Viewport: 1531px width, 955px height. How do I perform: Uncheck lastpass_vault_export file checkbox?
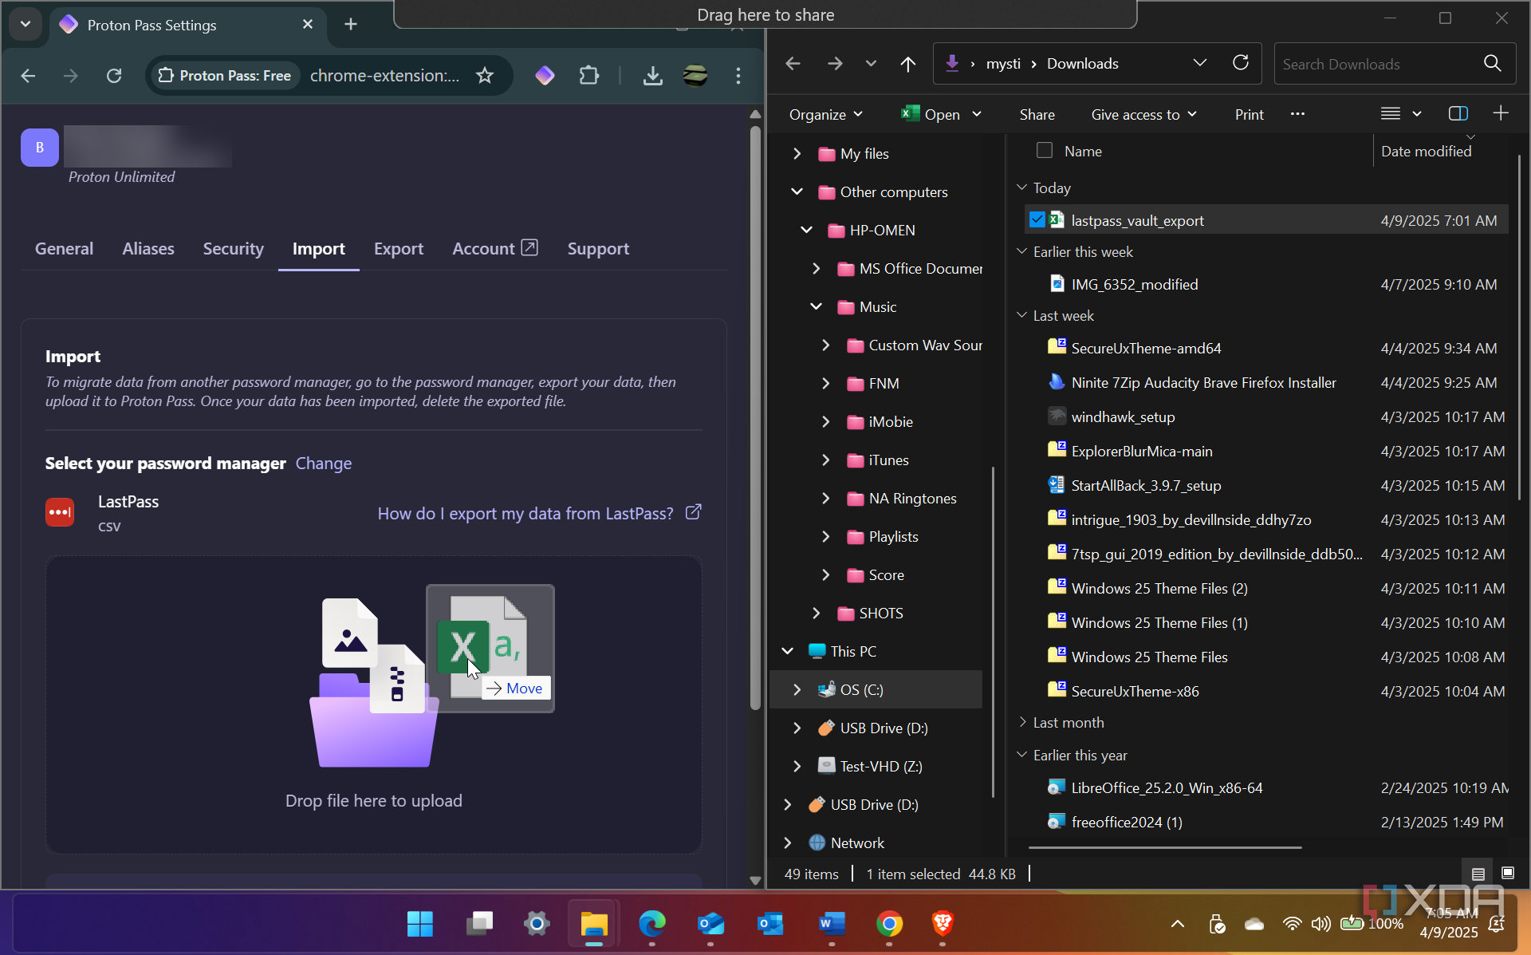(1037, 219)
